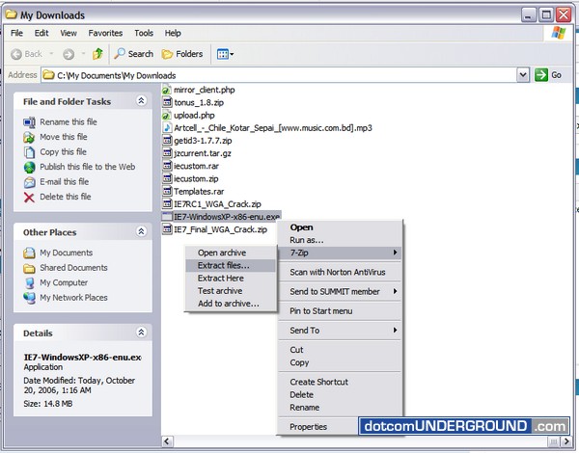Click Publish this file to the Web

[88, 167]
